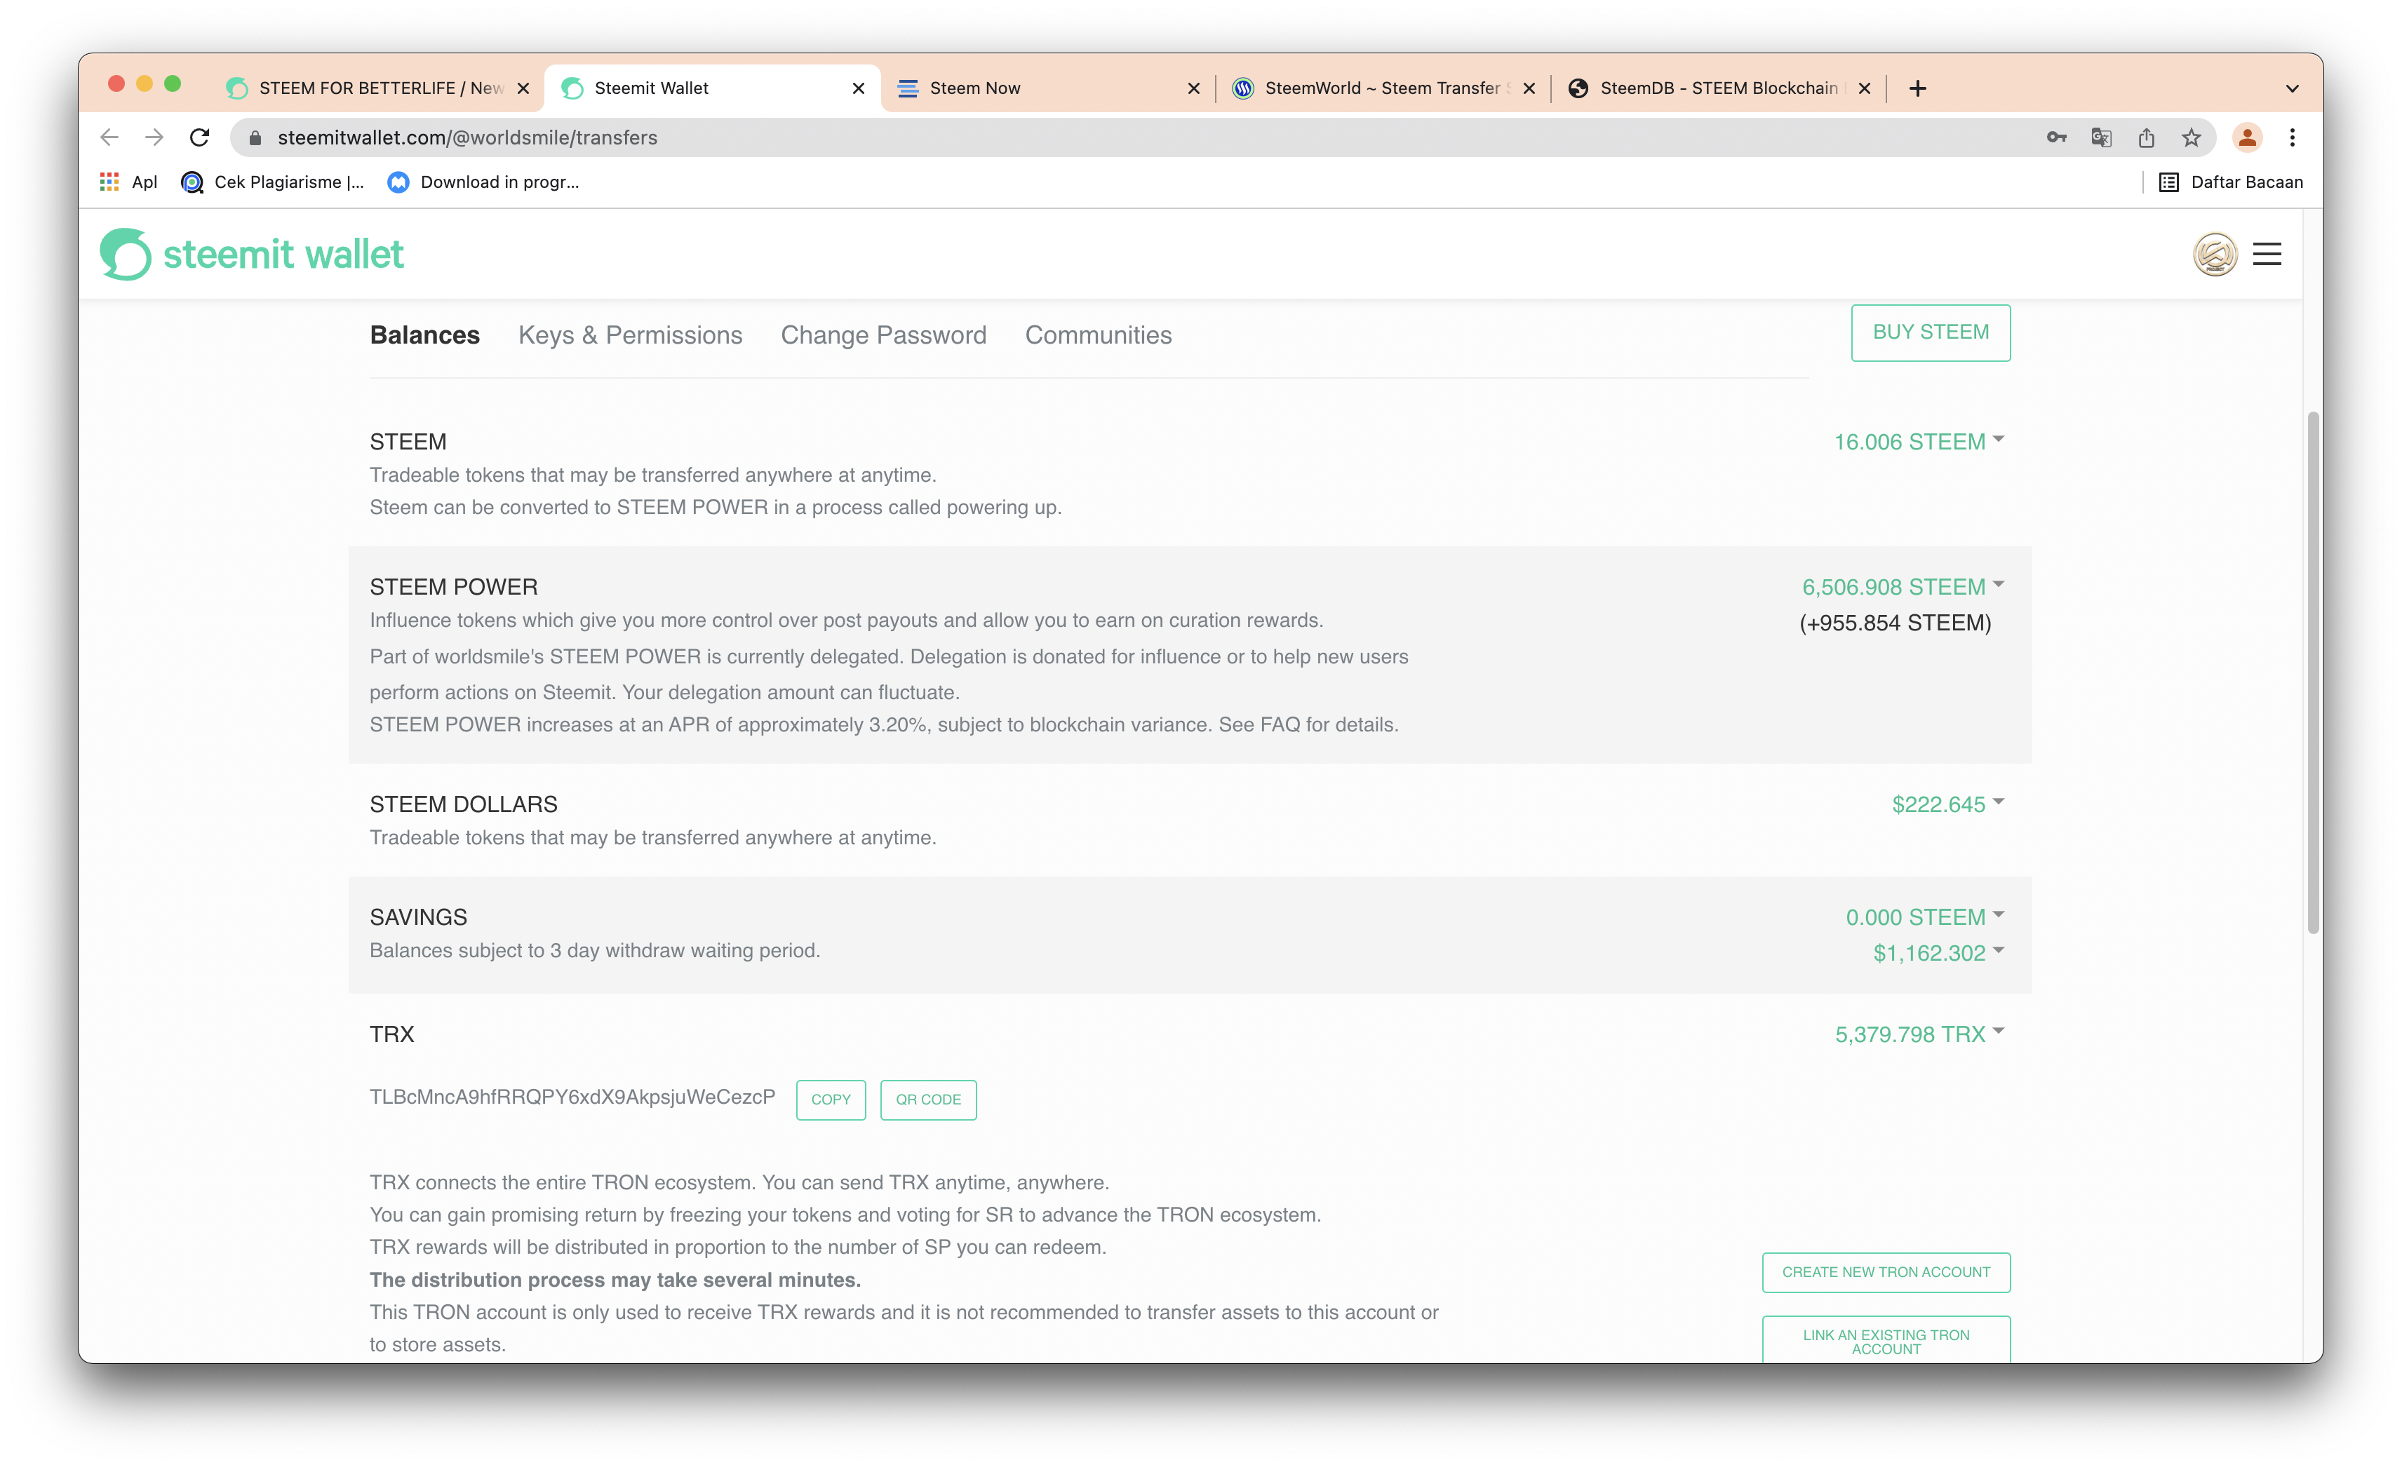Click the share page icon
2402x1467 pixels.
(2147, 137)
